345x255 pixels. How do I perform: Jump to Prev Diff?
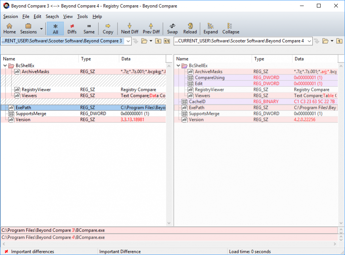pos(151,29)
